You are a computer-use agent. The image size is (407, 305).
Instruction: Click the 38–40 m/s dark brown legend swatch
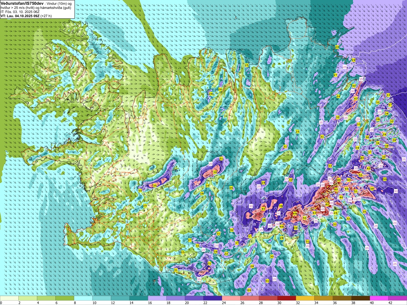(x=361, y=298)
